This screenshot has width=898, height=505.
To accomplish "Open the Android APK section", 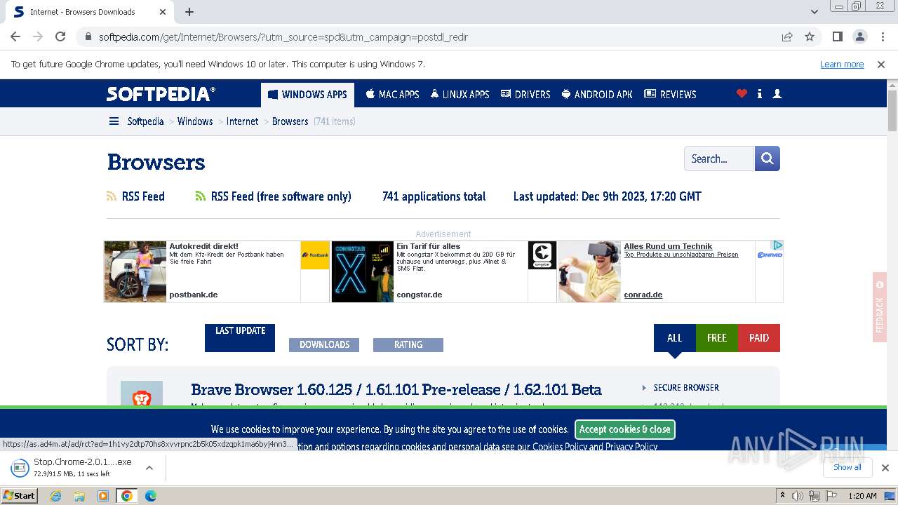I will [597, 94].
